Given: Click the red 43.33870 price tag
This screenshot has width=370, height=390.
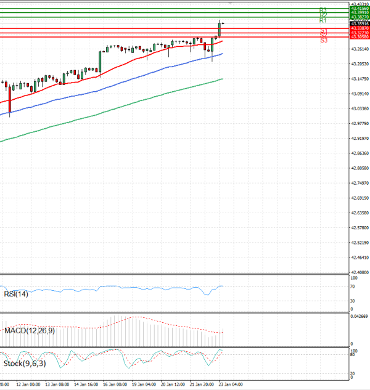Looking at the screenshot, I should 358,28.
